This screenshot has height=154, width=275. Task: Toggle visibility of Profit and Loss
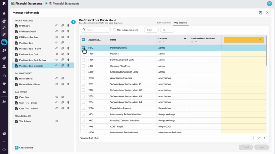57,43
